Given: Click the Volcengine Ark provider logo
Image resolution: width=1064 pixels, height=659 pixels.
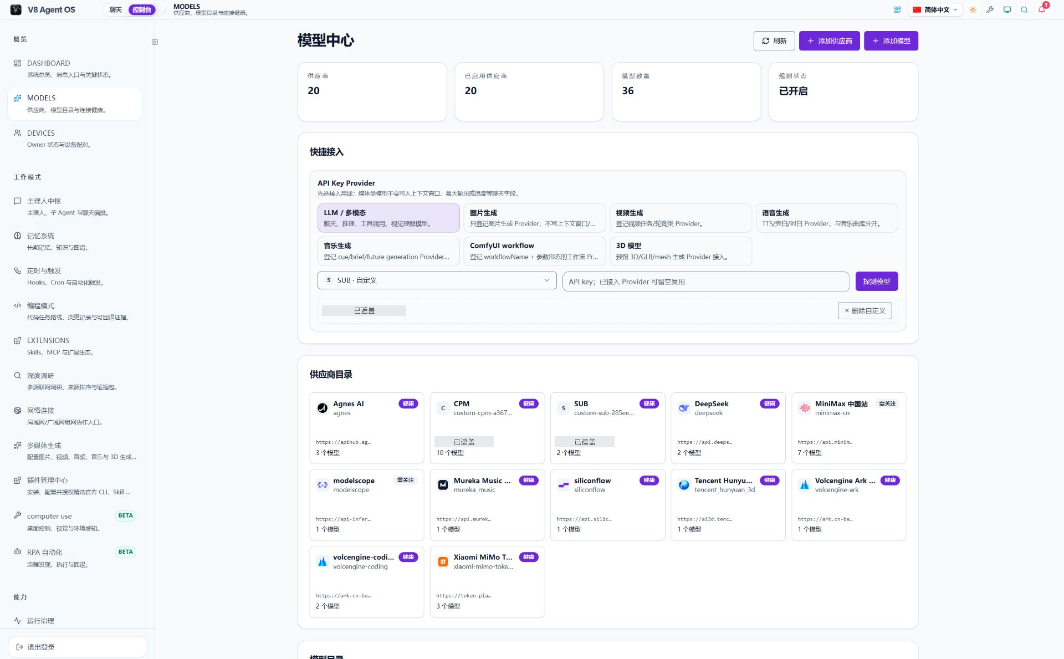Looking at the screenshot, I should coord(804,485).
